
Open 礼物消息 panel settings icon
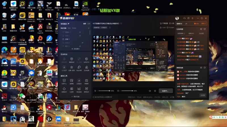(201, 29)
